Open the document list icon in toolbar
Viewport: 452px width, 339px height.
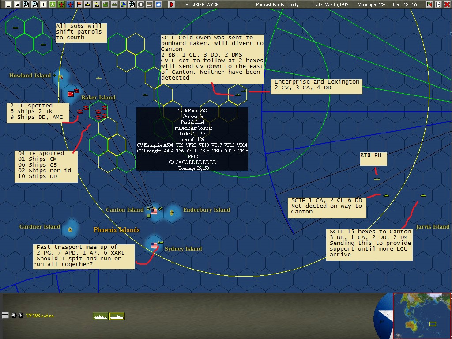click(x=17, y=4)
